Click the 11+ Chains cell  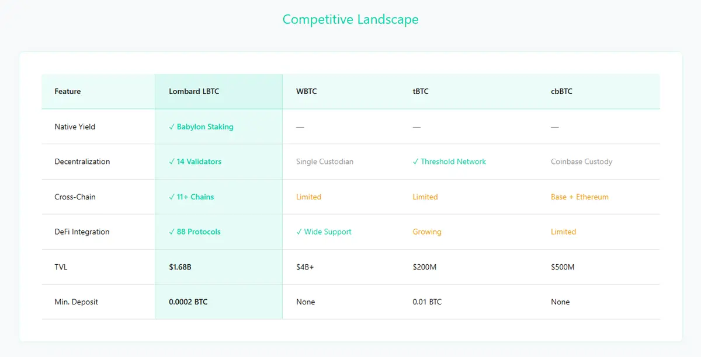pyautogui.click(x=192, y=197)
